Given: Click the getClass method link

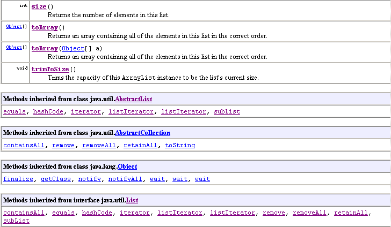Looking at the screenshot, I should 56,179.
